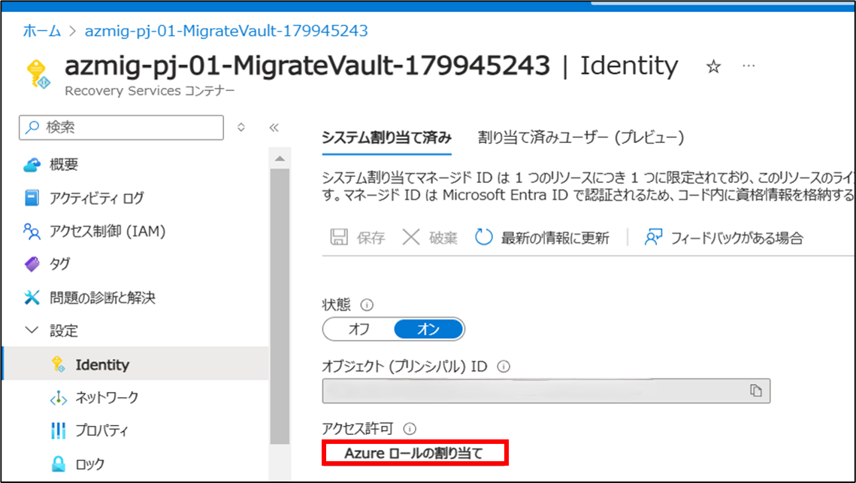Screen dimensions: 856x483
Task: Collapse the sidebar with the double chevron
Action: tap(274, 127)
